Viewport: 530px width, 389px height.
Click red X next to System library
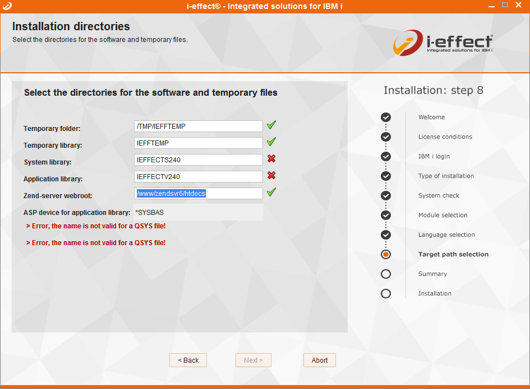(271, 159)
